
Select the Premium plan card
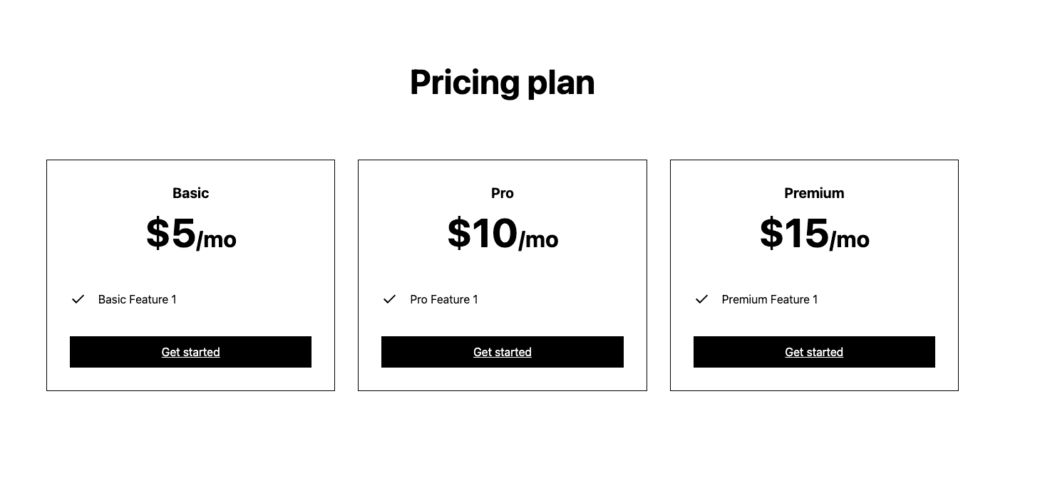tap(813, 275)
